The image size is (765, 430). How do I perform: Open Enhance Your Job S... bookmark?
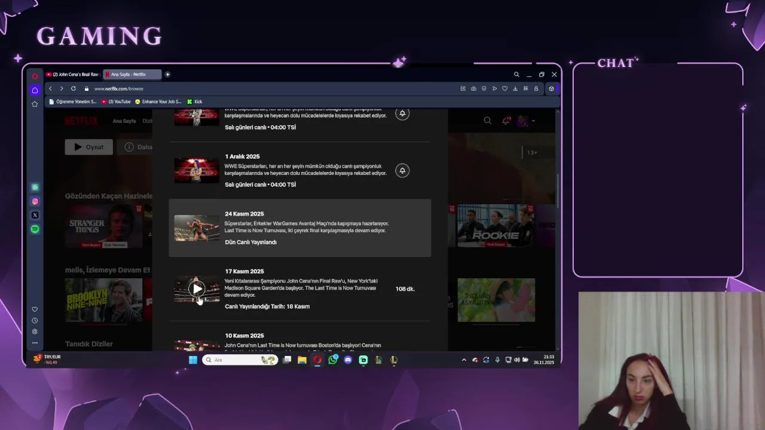(x=158, y=102)
